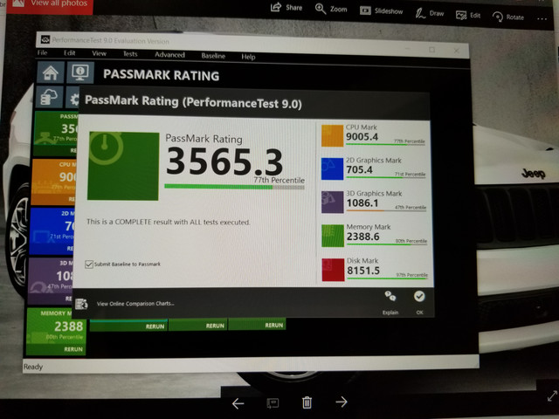The height and width of the screenshot is (419, 559).
Task: Click the green Memory Mark icon
Action: coord(333,236)
